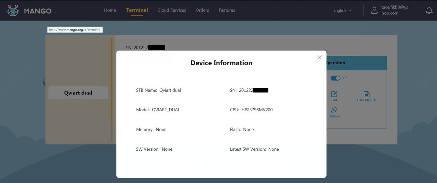
Task: Click the Edit pencil icon
Action: click(x=334, y=94)
